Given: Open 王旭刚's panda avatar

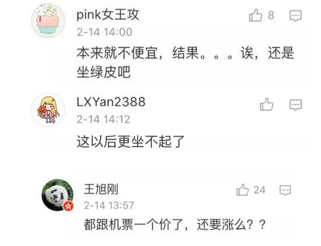Looking at the screenshot, I should 57,195.
